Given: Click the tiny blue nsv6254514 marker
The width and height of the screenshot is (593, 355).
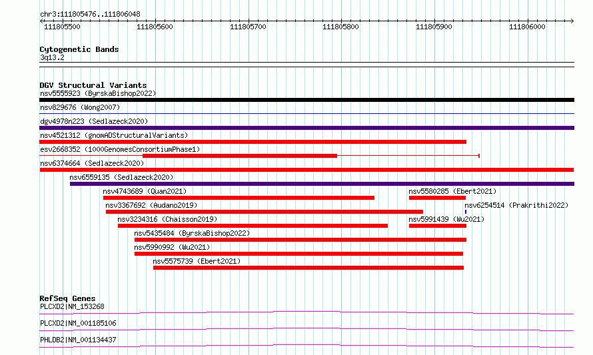Looking at the screenshot, I should tap(466, 212).
